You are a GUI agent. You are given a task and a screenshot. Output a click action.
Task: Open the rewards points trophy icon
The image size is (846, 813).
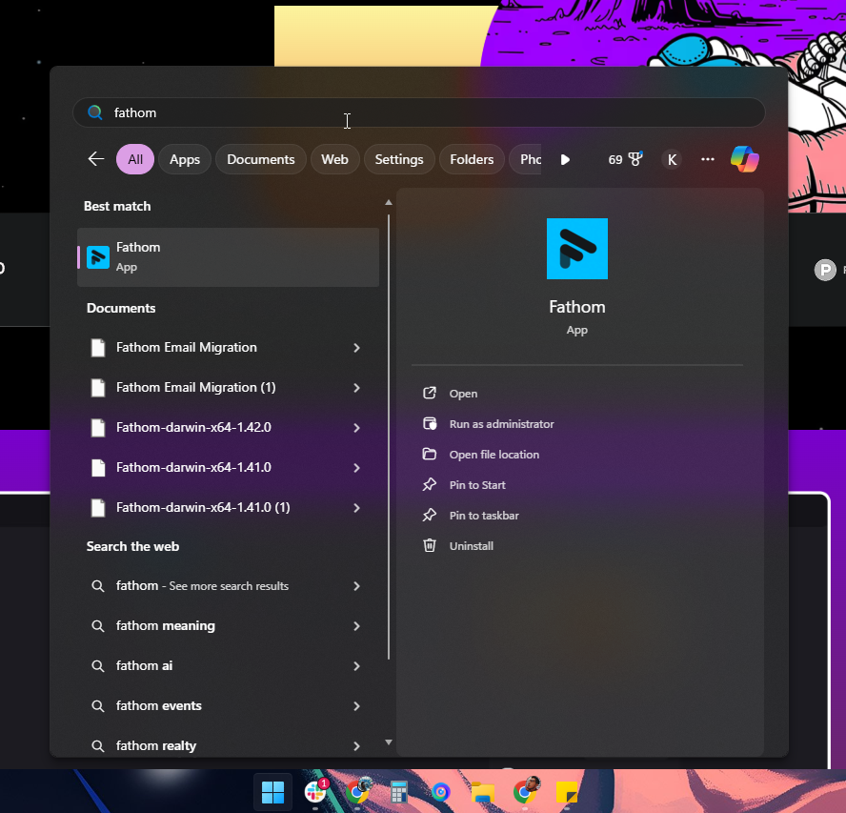635,159
